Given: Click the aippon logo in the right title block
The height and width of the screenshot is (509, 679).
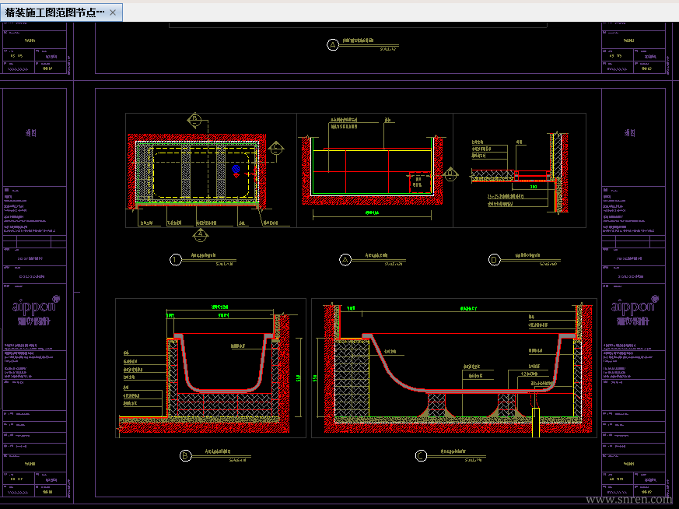Looking at the screenshot, I should (635, 311).
